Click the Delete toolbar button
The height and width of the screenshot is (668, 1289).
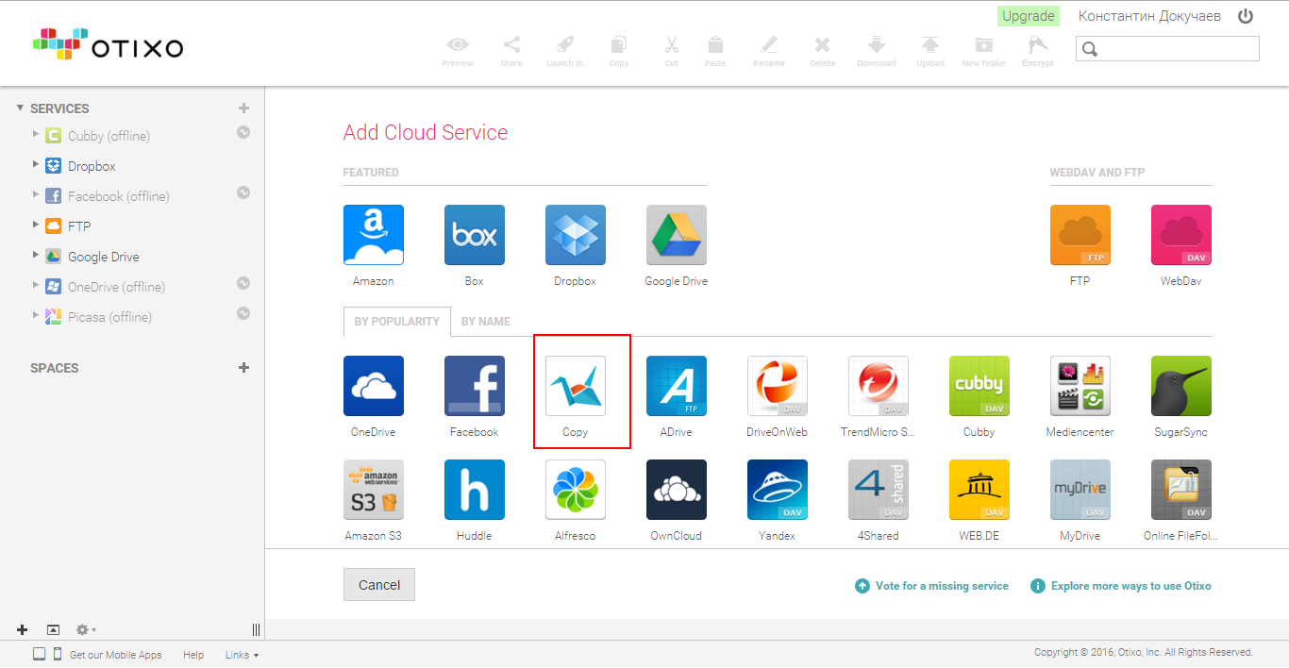[823, 51]
